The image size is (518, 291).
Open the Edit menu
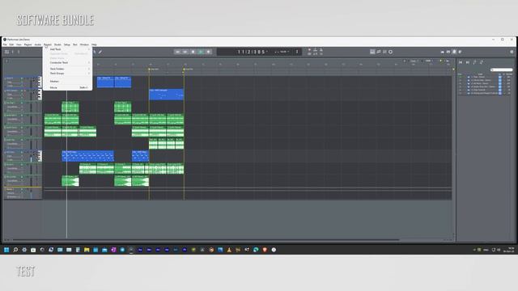click(x=11, y=44)
